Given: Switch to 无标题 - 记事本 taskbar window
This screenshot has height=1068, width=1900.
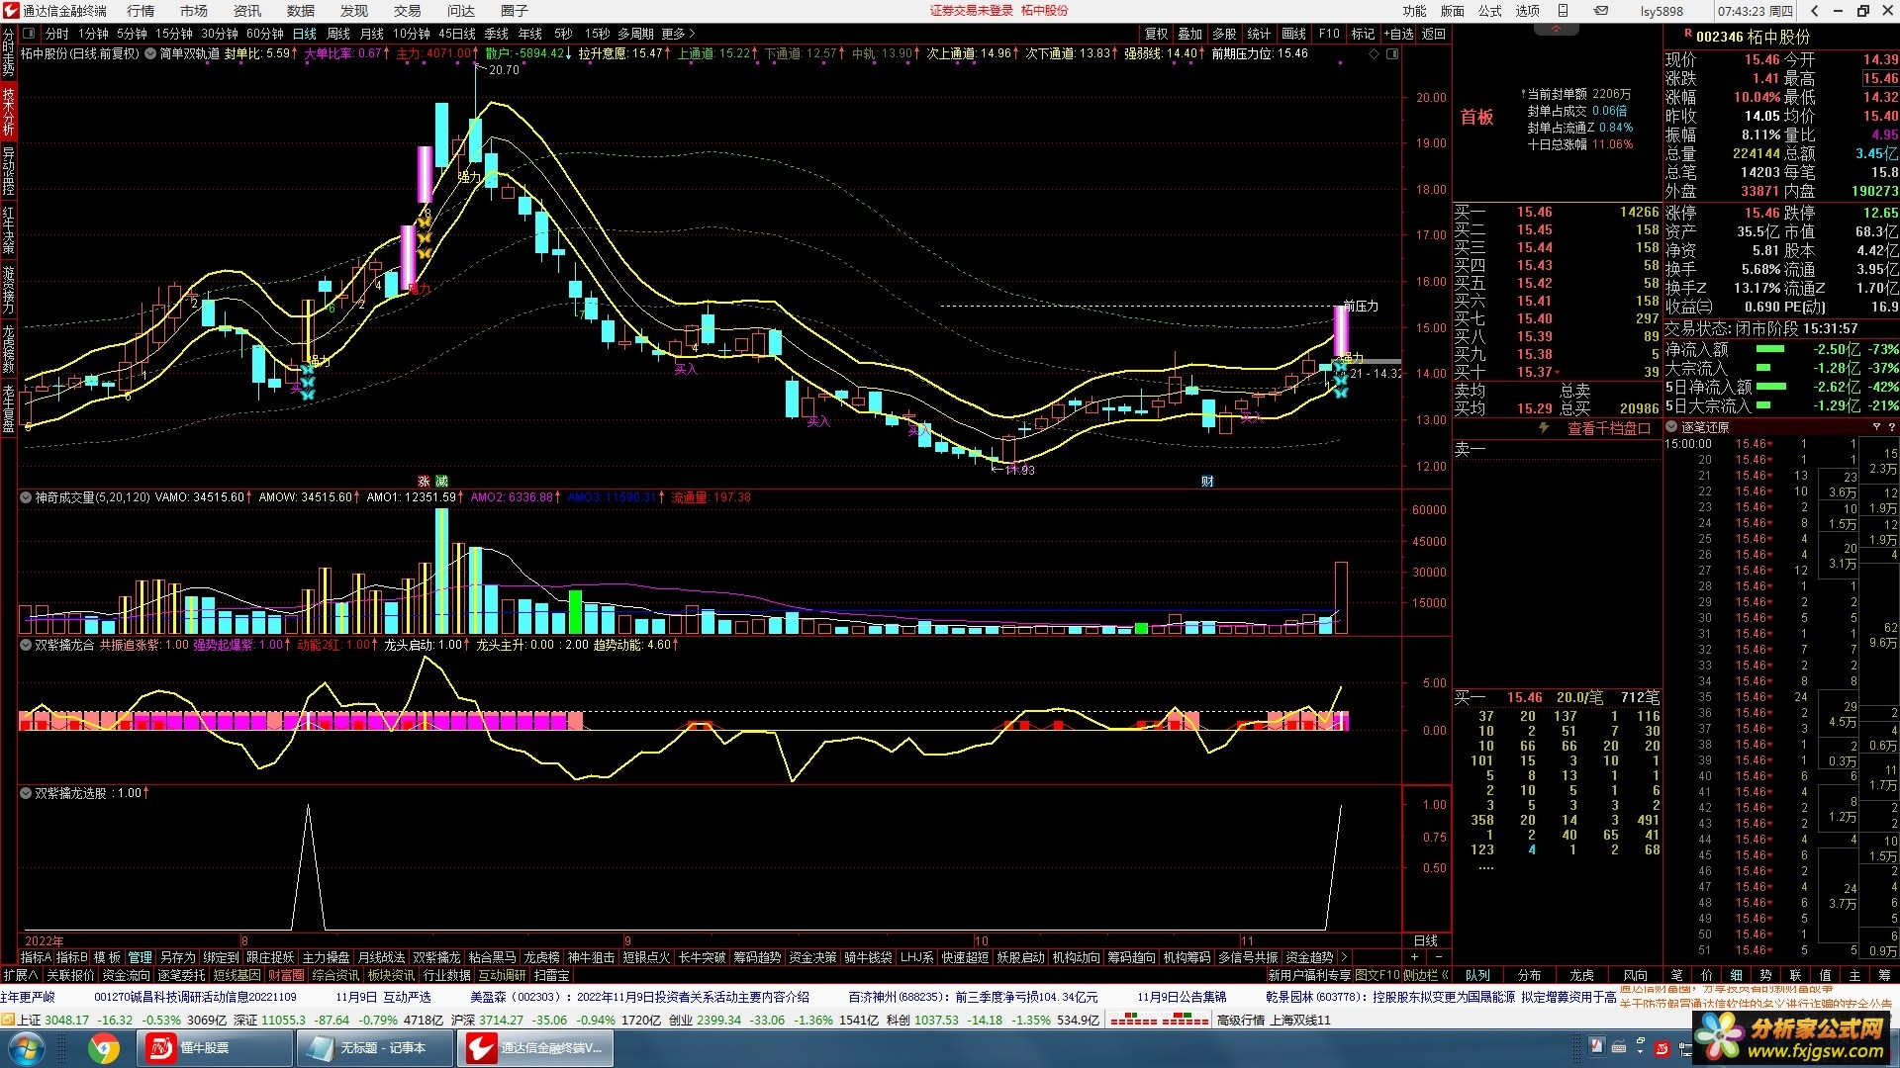Looking at the screenshot, I should point(376,1048).
